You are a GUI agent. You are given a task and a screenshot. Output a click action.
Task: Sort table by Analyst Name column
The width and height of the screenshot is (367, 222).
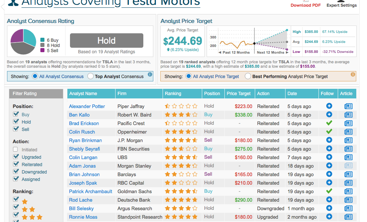click(91, 94)
